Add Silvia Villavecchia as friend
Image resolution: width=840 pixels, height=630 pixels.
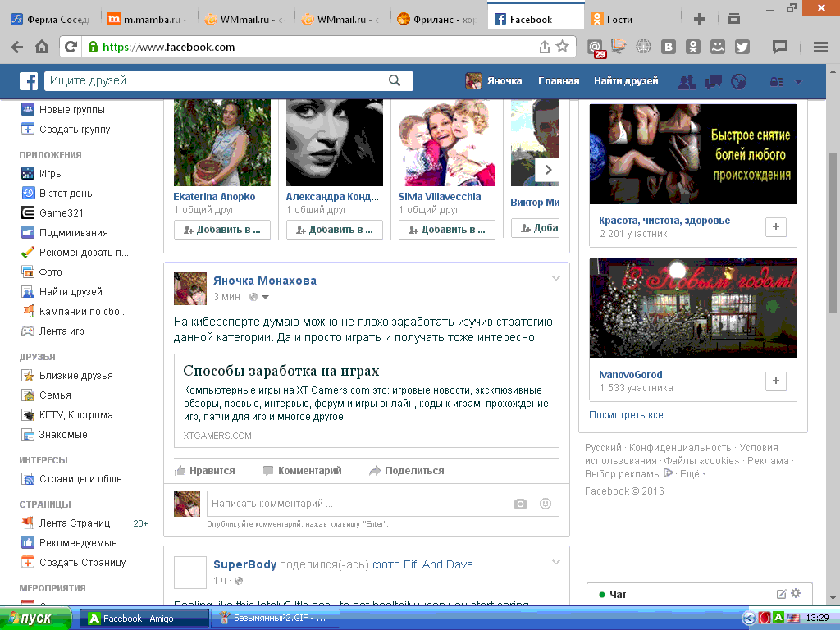[x=447, y=230]
